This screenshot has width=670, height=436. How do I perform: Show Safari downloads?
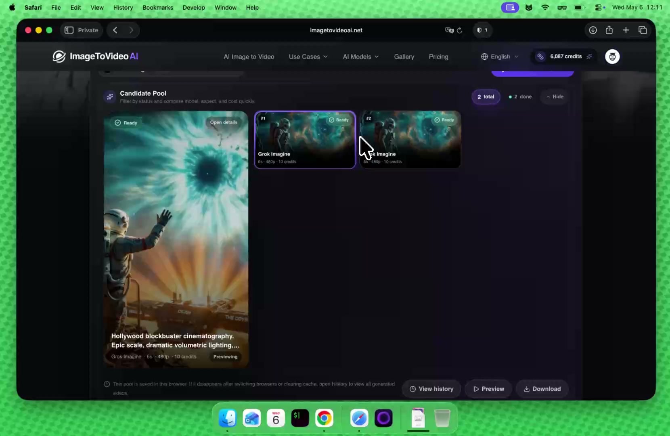point(593,30)
